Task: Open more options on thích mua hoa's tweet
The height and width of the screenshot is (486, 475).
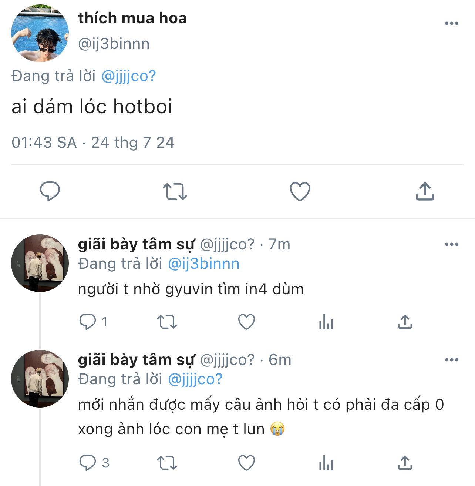Action: click(x=451, y=23)
